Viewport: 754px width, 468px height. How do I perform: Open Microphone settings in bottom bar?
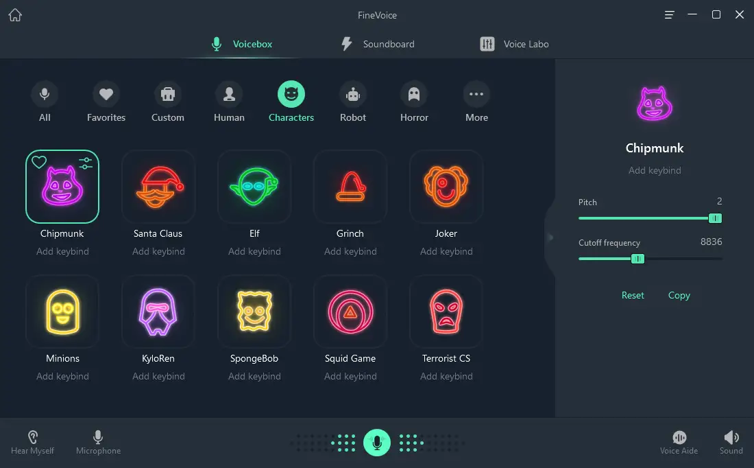[98, 443]
